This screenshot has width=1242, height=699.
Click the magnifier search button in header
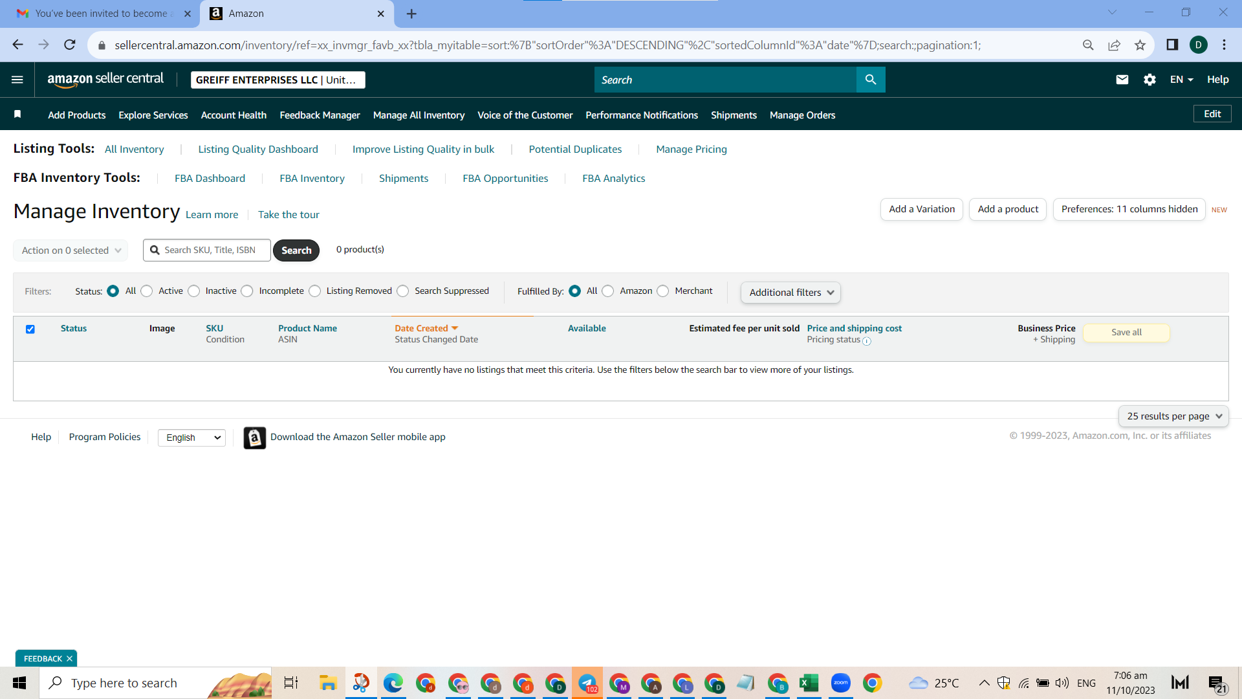coord(871,80)
